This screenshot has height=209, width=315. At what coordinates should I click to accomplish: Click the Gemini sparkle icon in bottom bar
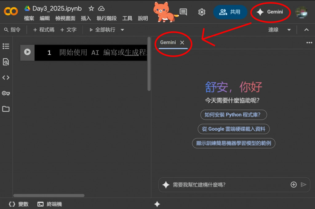(x=157, y=204)
